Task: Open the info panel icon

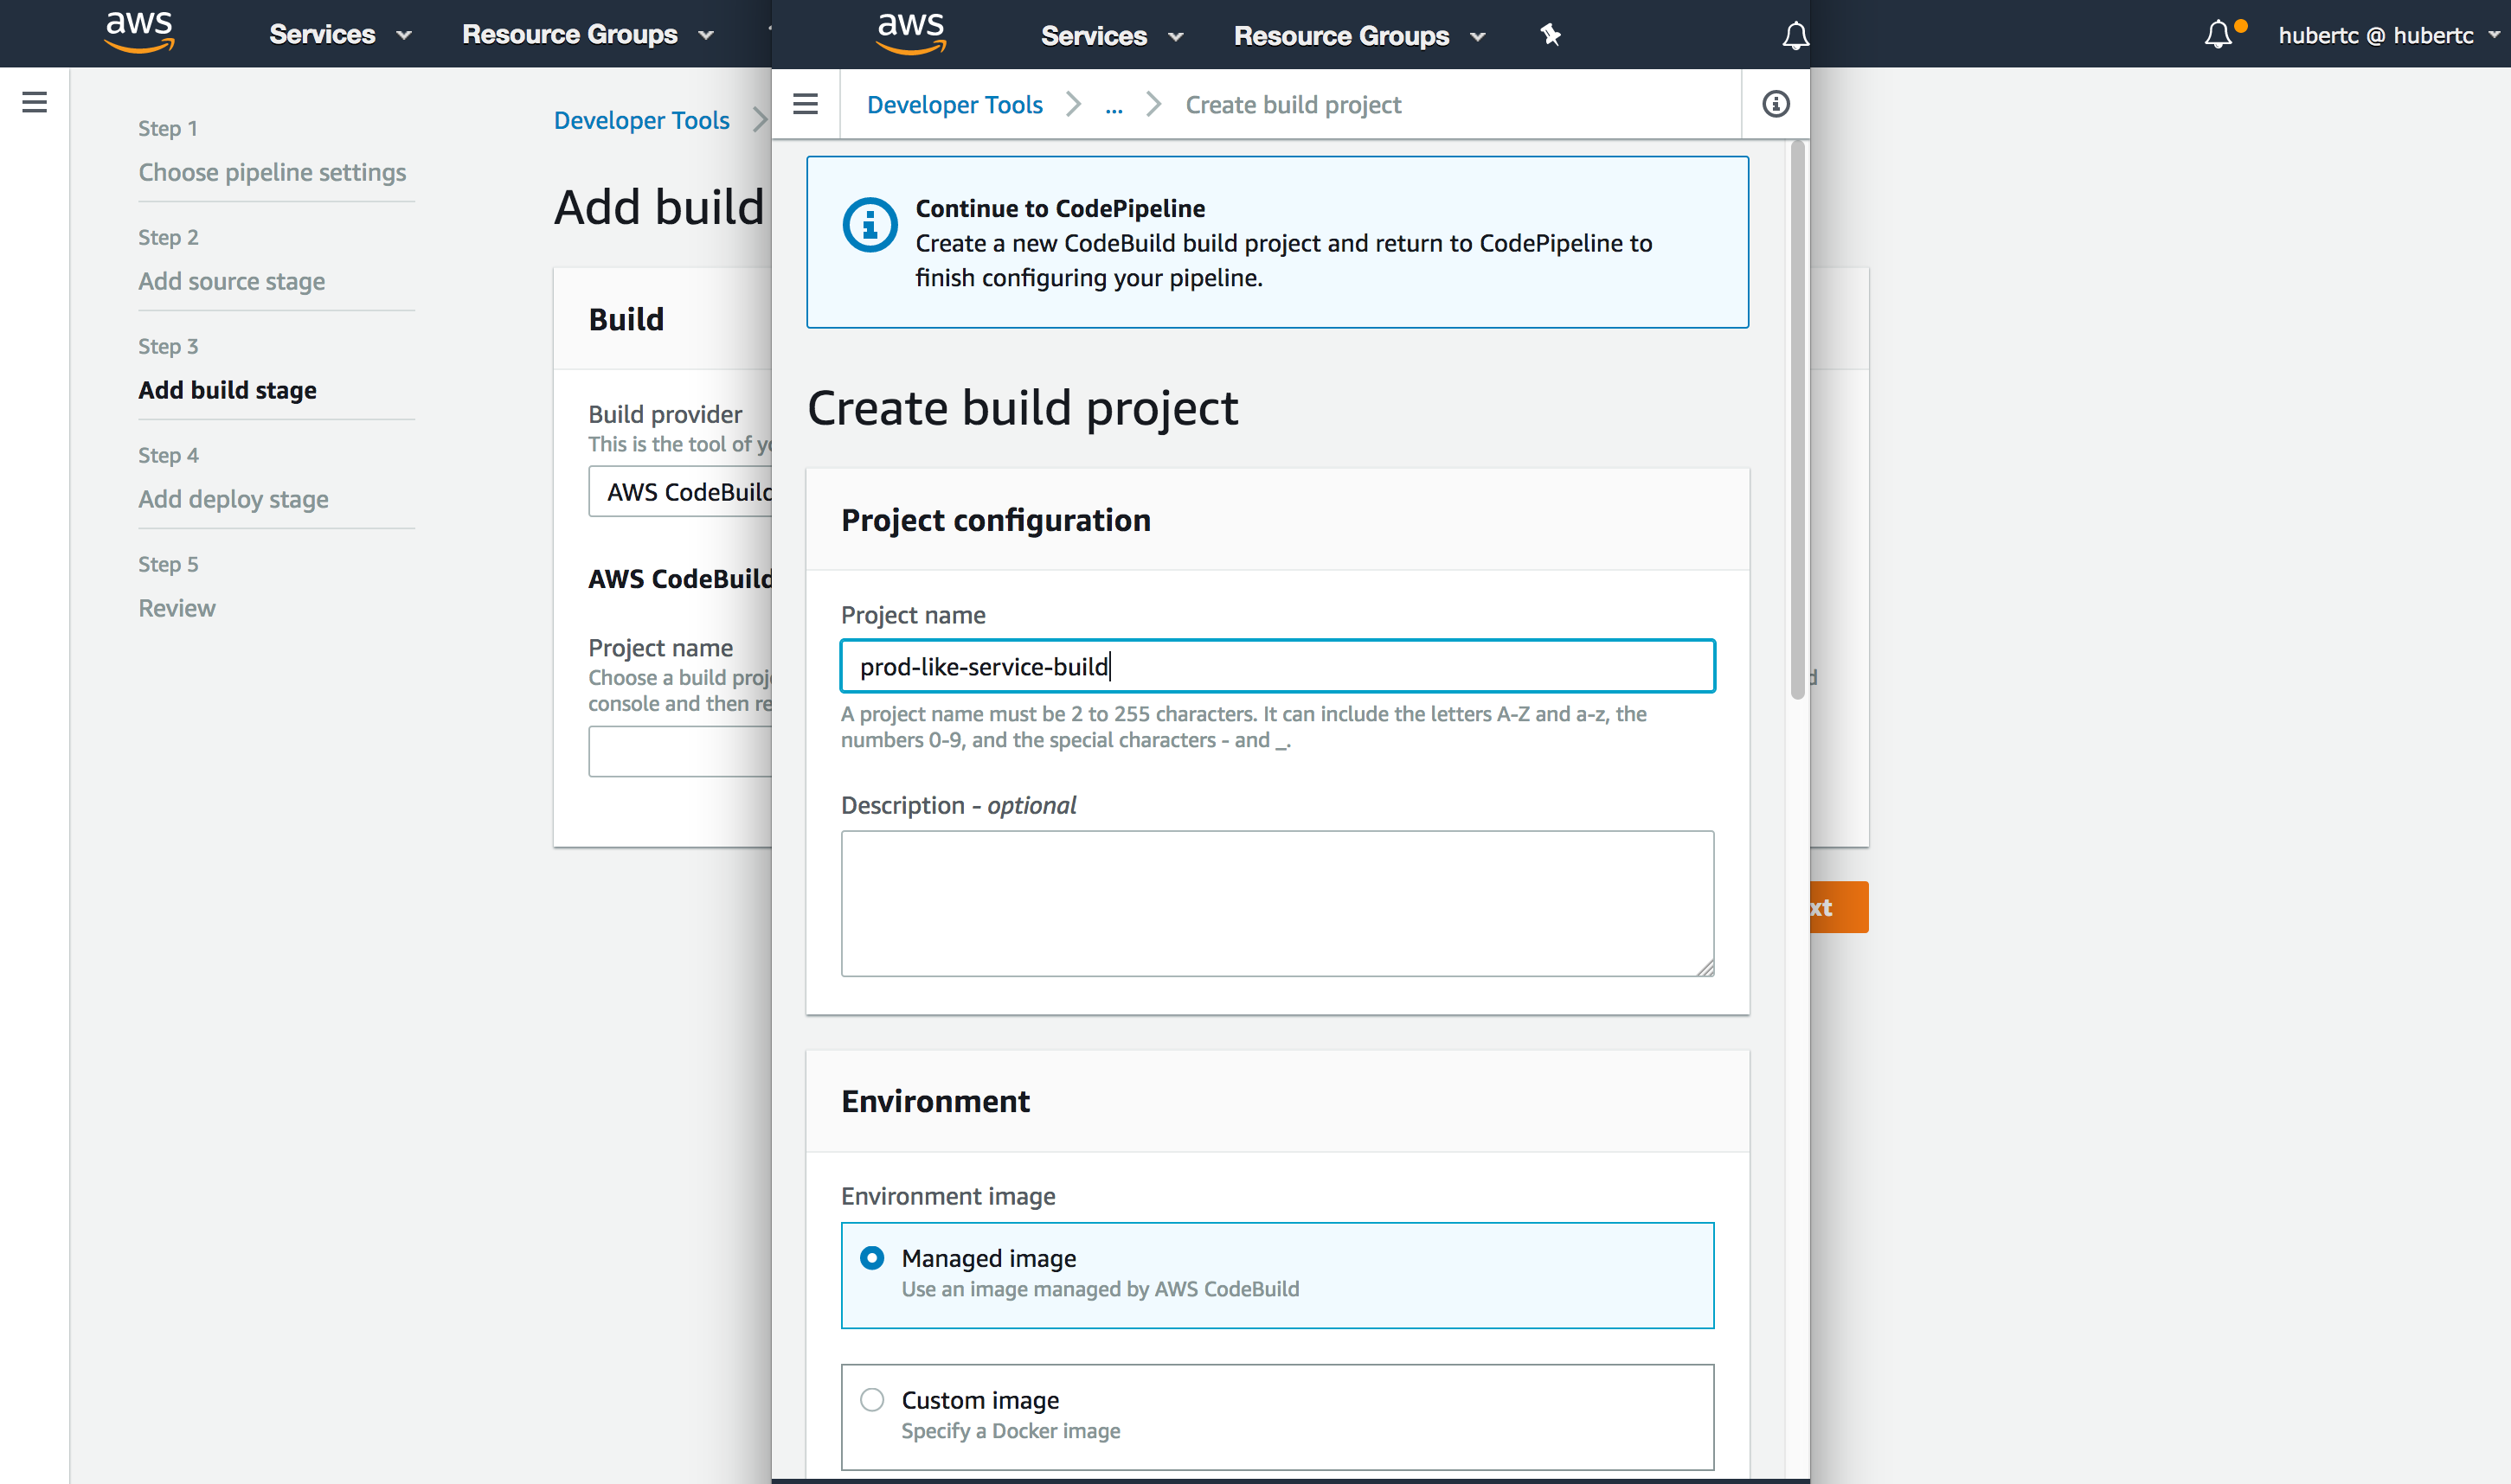Action: pos(1776,104)
